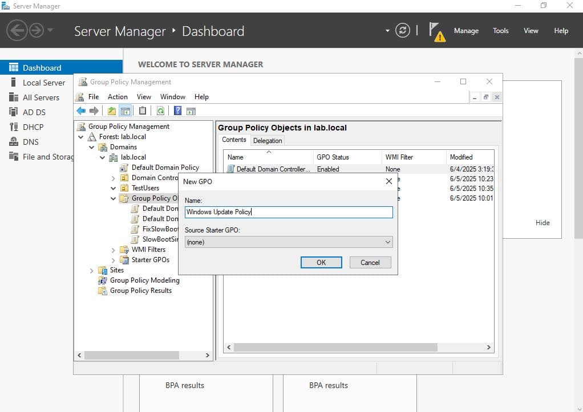The height and width of the screenshot is (412, 583).
Task: Click the clipboard Properties toolbar icon
Action: (x=143, y=111)
